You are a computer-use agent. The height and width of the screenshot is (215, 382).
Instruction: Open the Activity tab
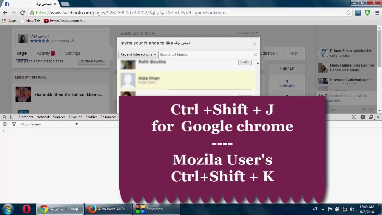click(46, 53)
